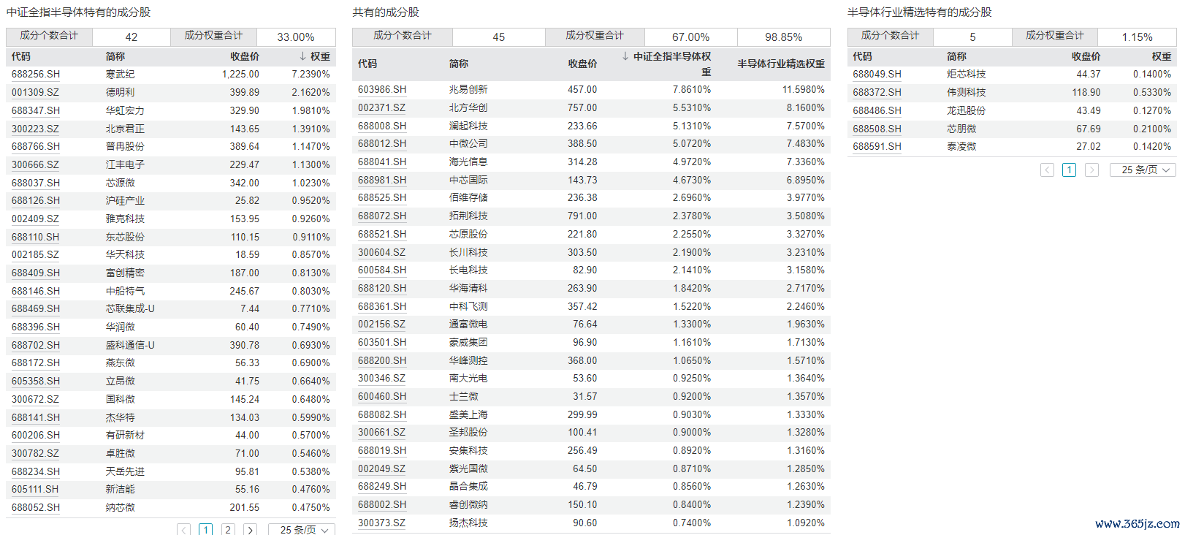Image resolution: width=1185 pixels, height=535 pixels.
Task: Click the 共有的成分股 section title
Action: pyautogui.click(x=386, y=12)
